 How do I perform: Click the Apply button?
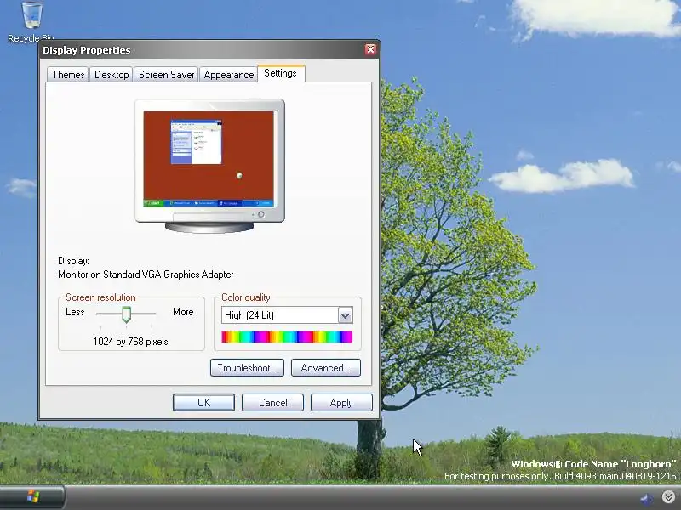click(341, 402)
